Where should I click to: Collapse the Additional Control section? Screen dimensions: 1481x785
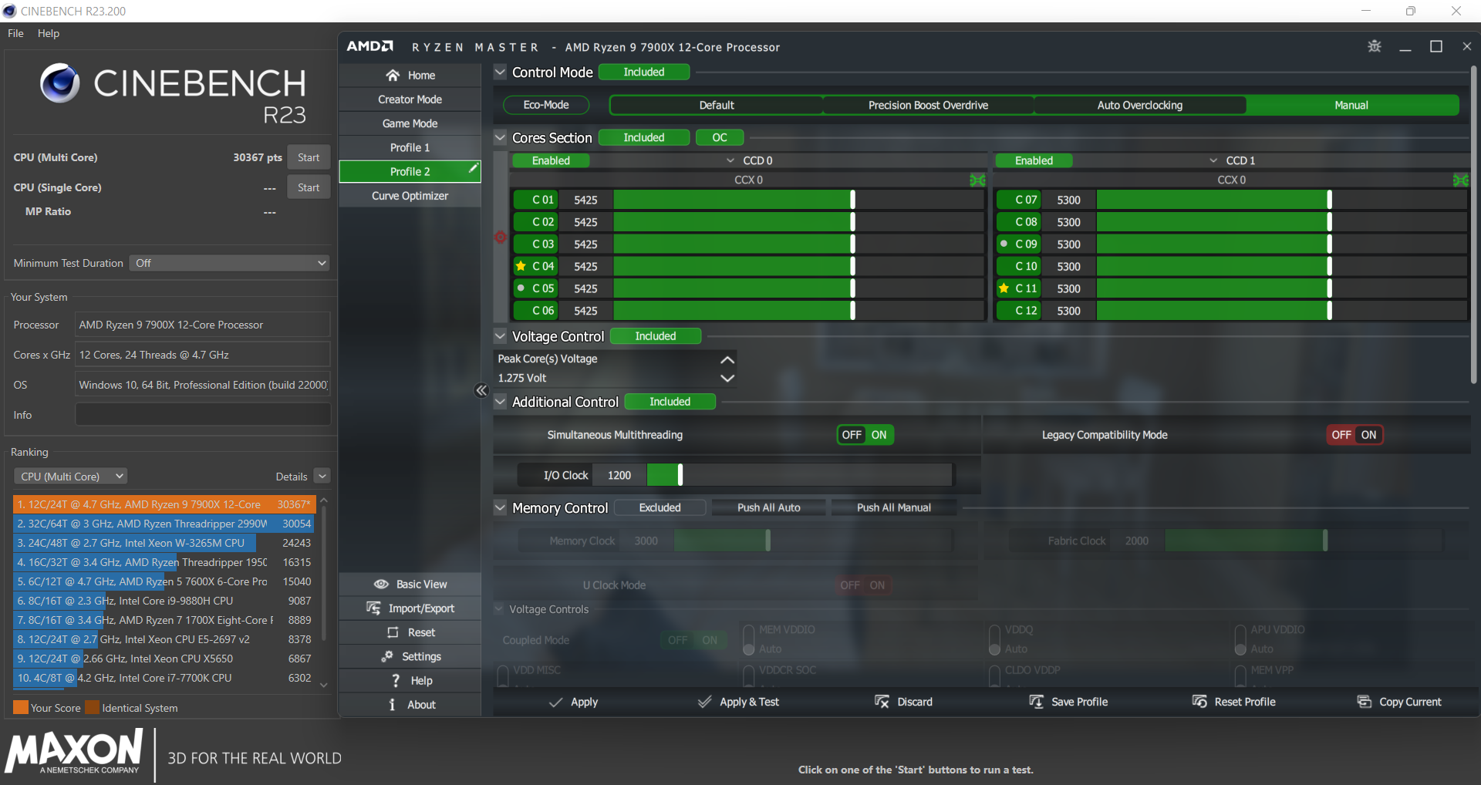[500, 402]
